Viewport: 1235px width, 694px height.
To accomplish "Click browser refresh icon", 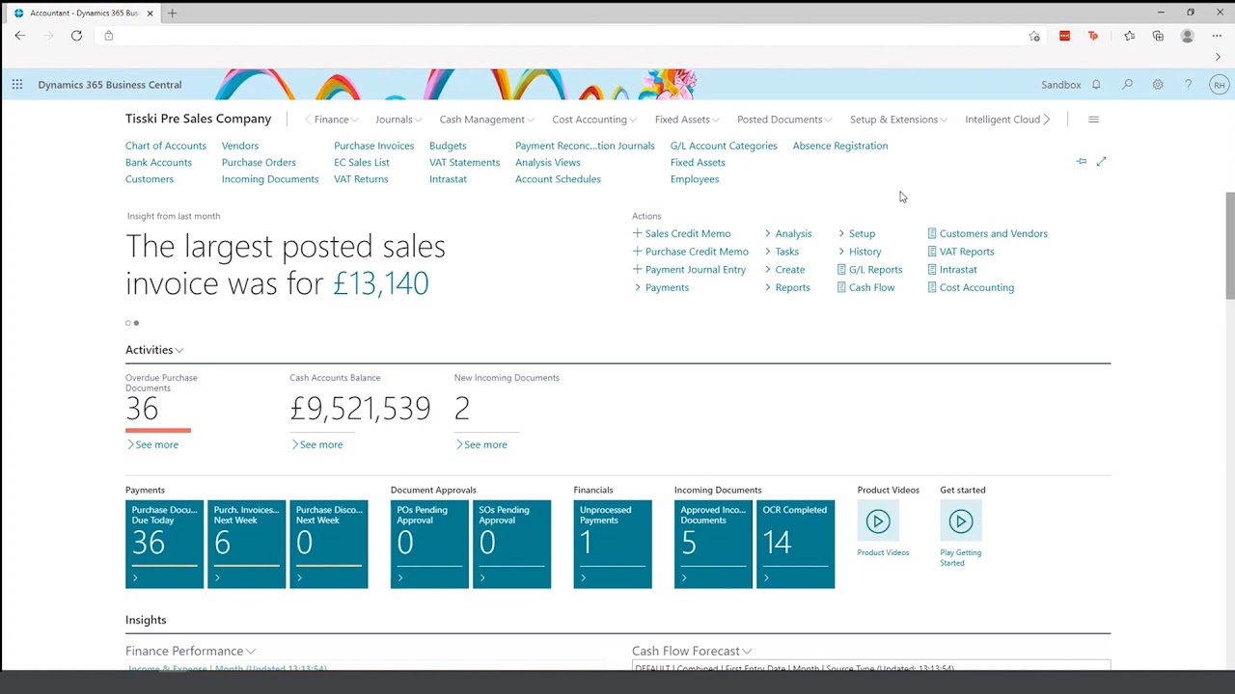I will pyautogui.click(x=76, y=36).
